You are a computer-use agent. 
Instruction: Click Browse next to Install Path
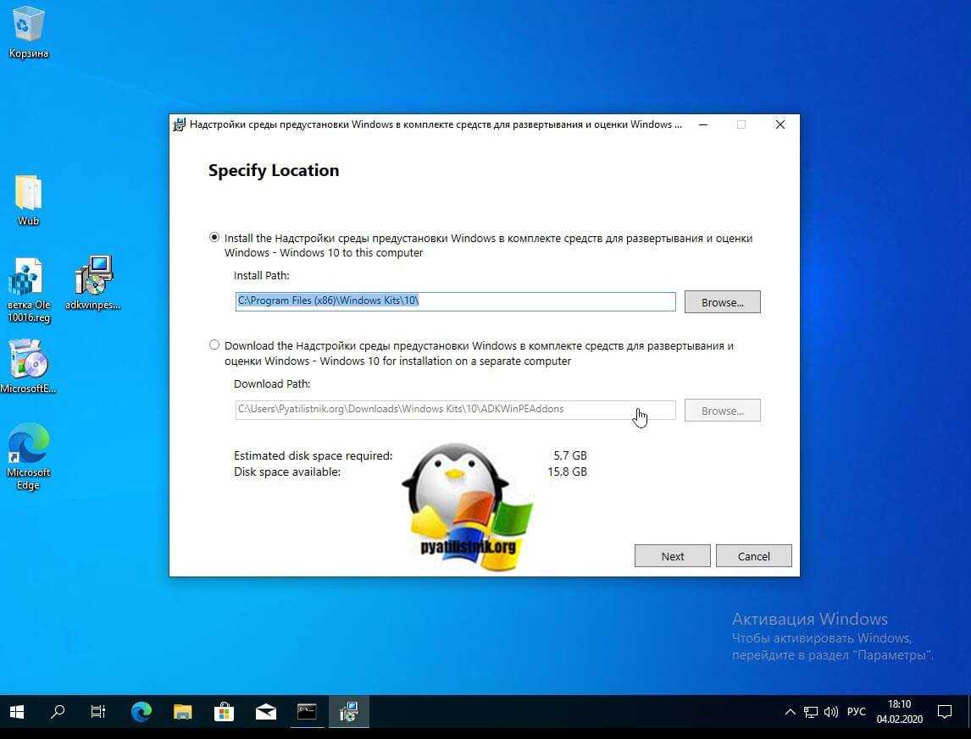[722, 302]
